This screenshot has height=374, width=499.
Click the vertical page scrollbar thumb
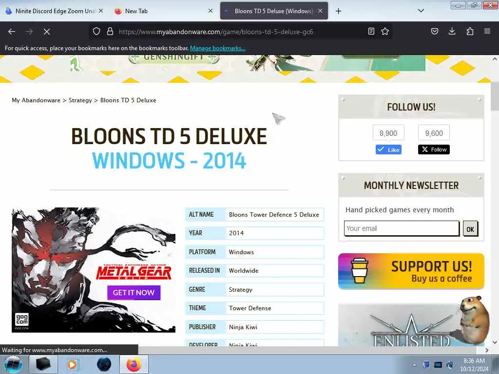pos(495,96)
